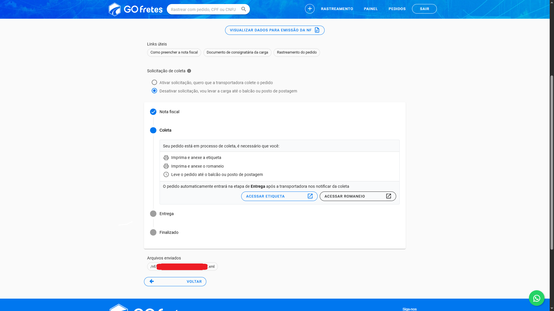The width and height of the screenshot is (554, 311).
Task: Click printer icon for romaneio
Action: (x=166, y=166)
